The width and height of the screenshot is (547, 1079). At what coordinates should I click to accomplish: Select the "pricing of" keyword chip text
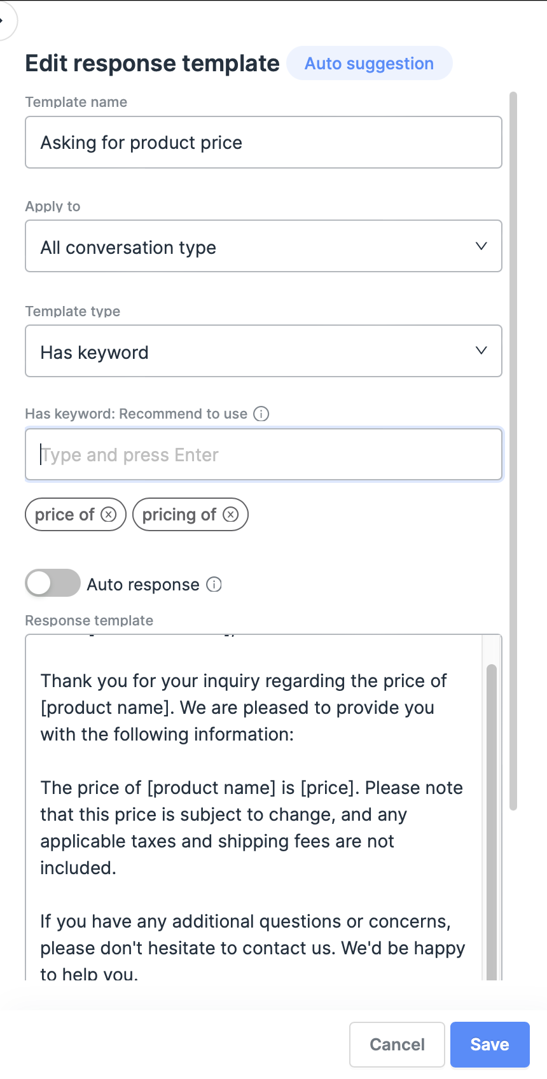click(x=179, y=515)
